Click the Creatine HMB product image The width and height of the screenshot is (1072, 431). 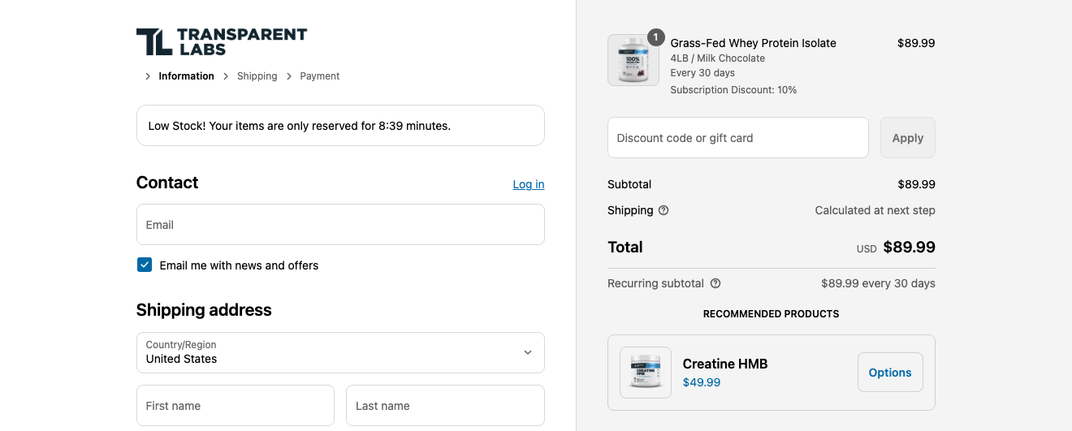[646, 373]
